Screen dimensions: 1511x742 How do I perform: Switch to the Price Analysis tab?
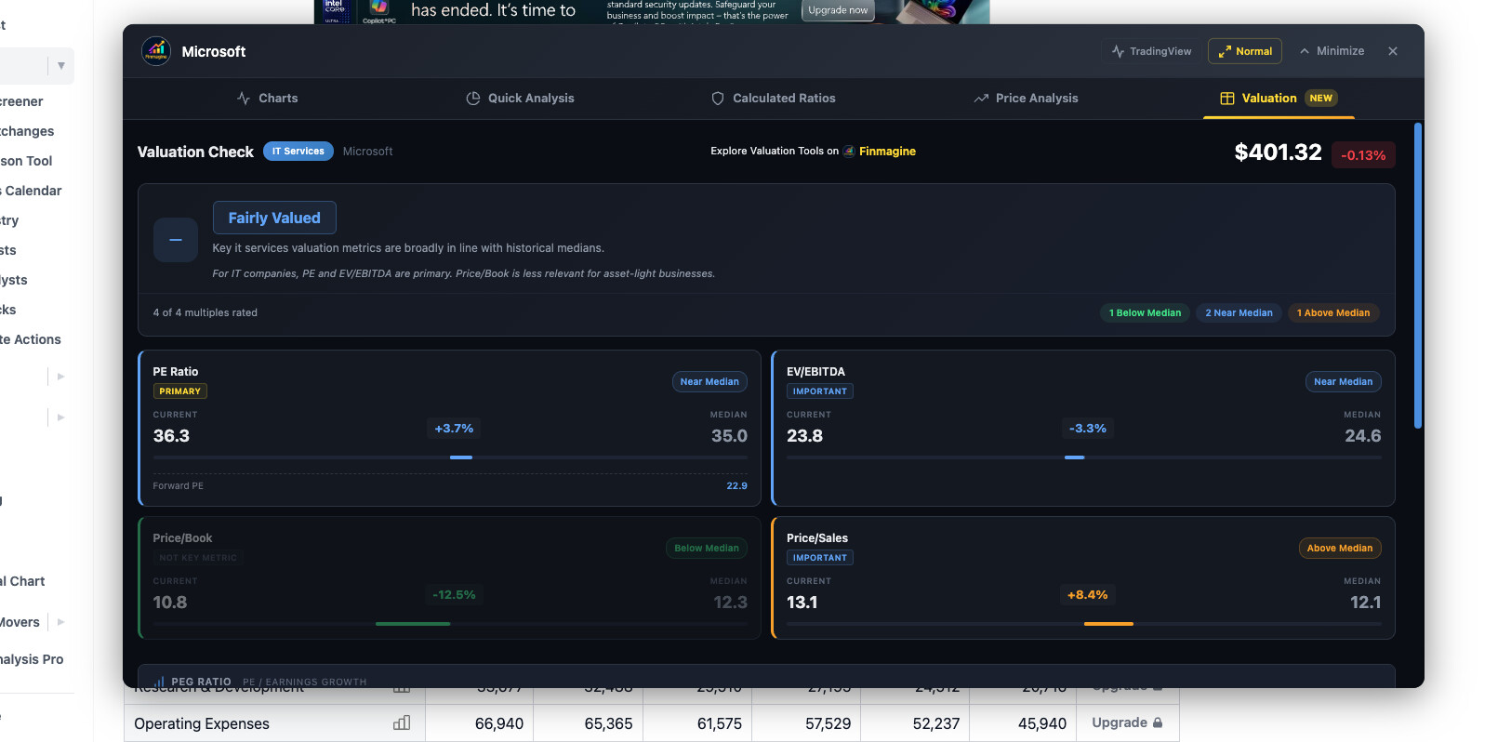point(1036,99)
